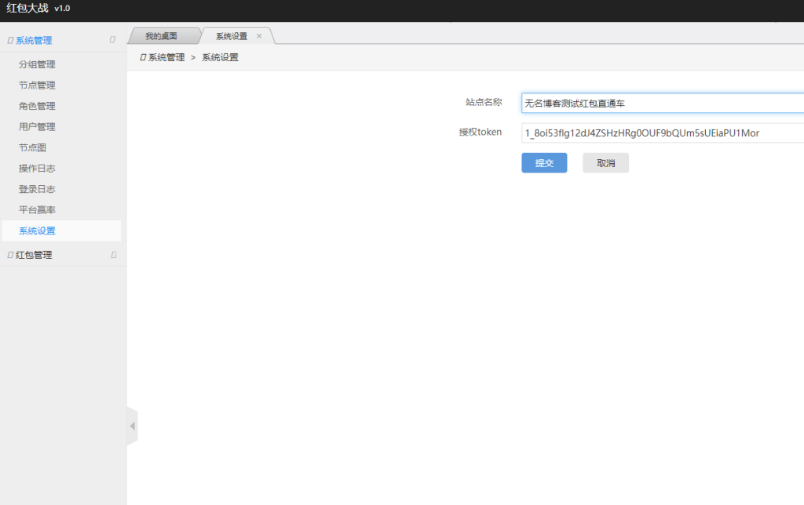Expand the 红包管理 menu section
804x505 pixels.
tap(35, 255)
